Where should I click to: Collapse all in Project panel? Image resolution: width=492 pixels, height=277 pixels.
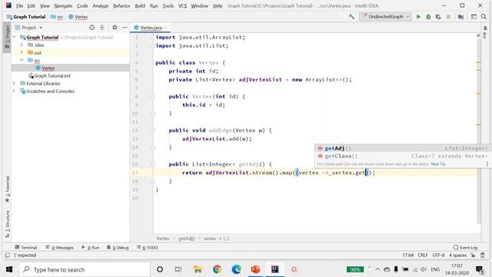point(102,28)
